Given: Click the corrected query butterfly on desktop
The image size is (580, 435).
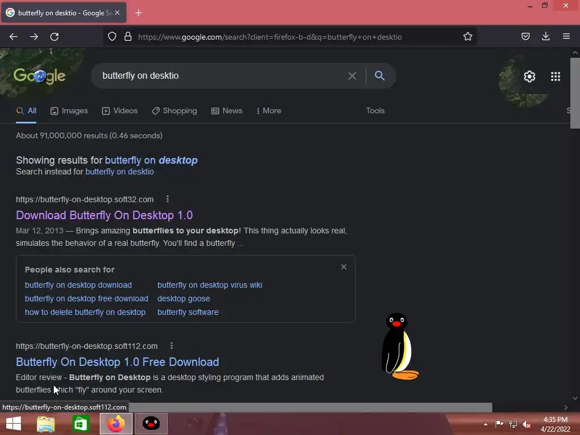Looking at the screenshot, I should point(151,160).
